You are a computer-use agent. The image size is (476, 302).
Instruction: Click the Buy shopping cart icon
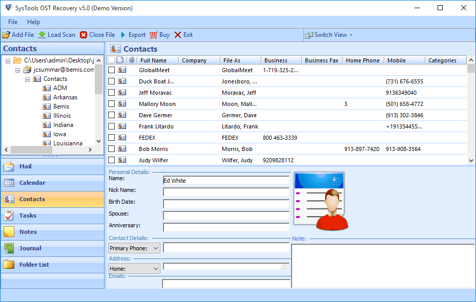click(154, 35)
